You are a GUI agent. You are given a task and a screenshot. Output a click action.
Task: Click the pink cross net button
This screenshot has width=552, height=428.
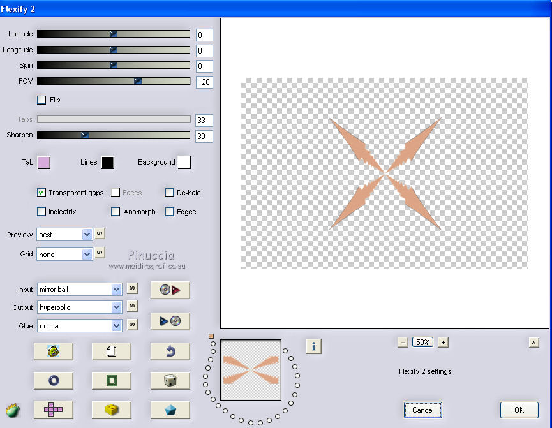coord(54,410)
